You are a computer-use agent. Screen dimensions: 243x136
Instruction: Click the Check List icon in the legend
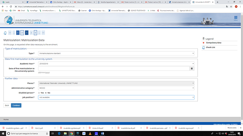click(x=203, y=47)
